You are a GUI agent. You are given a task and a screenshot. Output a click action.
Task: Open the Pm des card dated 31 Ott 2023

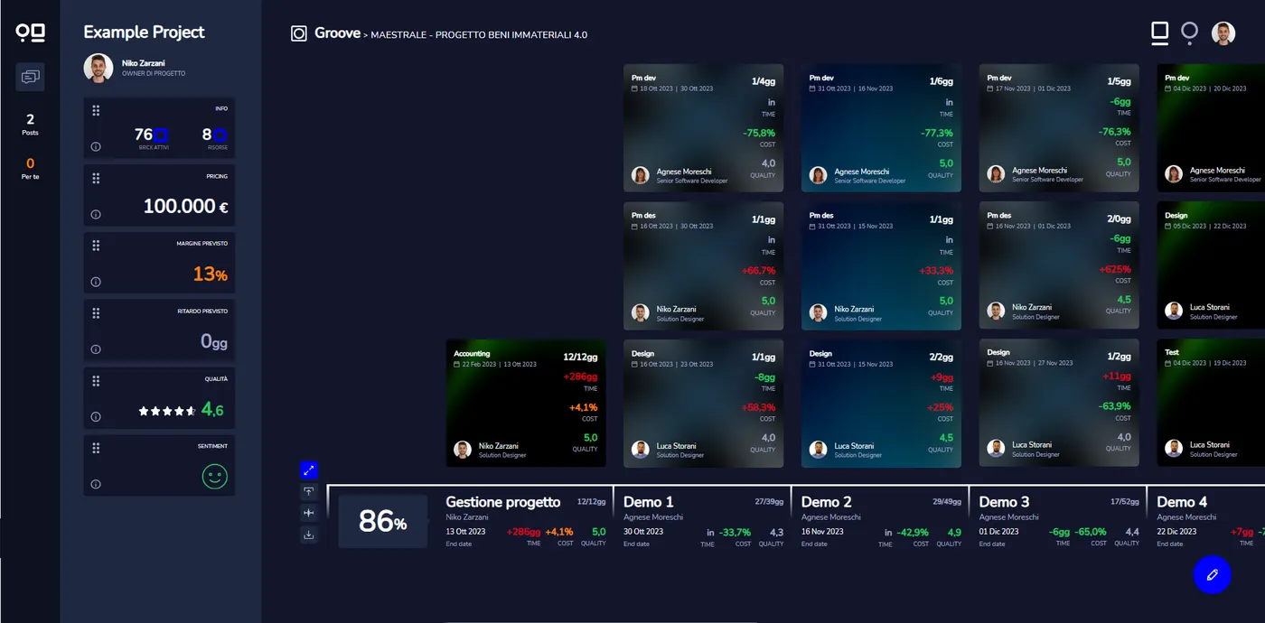click(881, 265)
